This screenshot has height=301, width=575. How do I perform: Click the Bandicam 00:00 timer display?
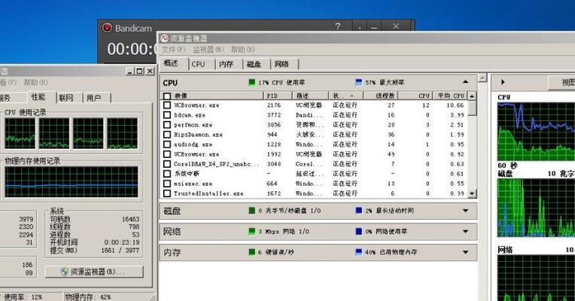[x=132, y=49]
